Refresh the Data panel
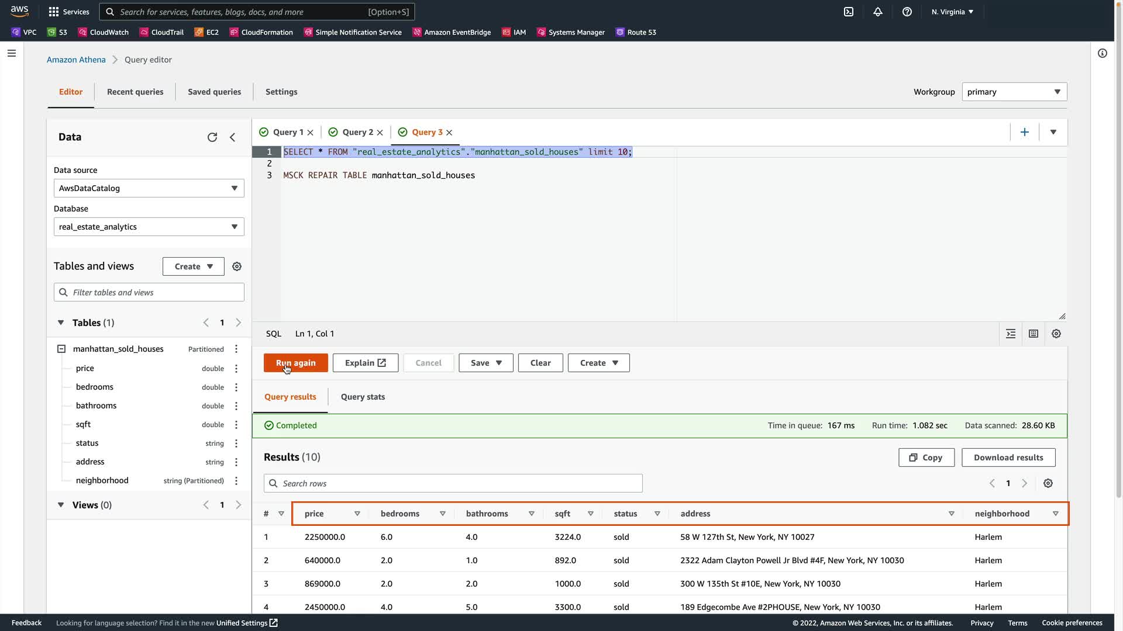This screenshot has height=631, width=1123. click(x=212, y=137)
